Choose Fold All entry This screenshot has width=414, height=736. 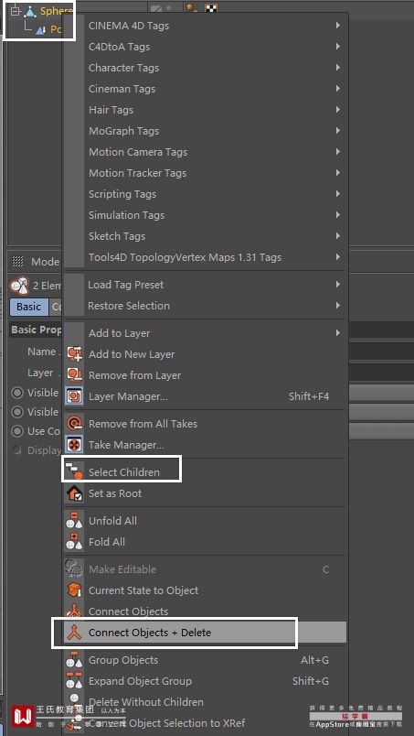pyautogui.click(x=206, y=541)
